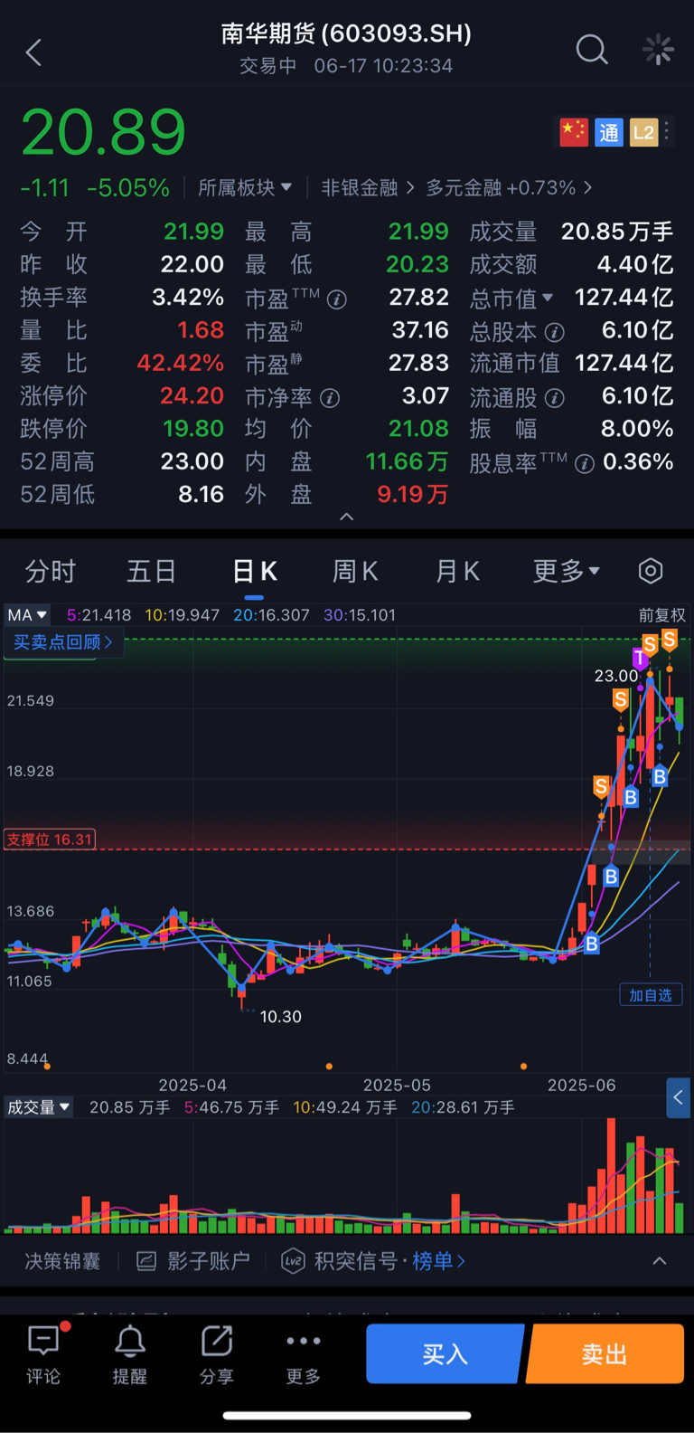Tap the 23.00 high price label
The image size is (694, 1433).
(x=616, y=676)
